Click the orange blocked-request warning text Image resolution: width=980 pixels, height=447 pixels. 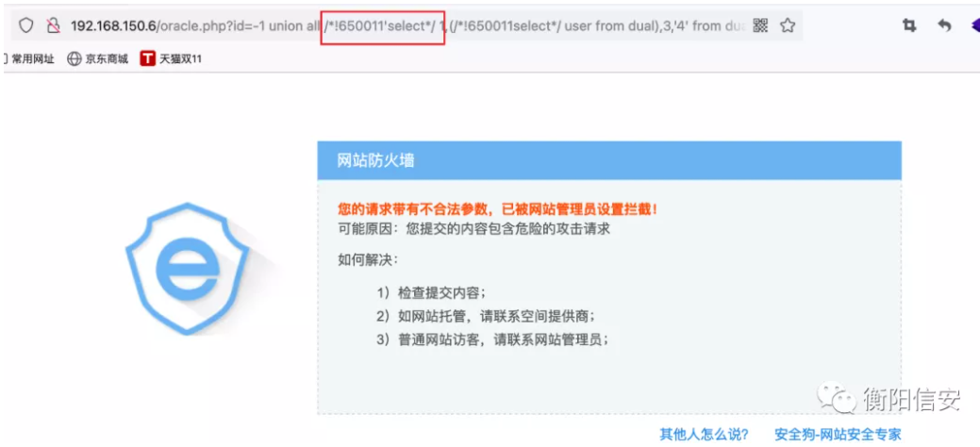(x=497, y=209)
